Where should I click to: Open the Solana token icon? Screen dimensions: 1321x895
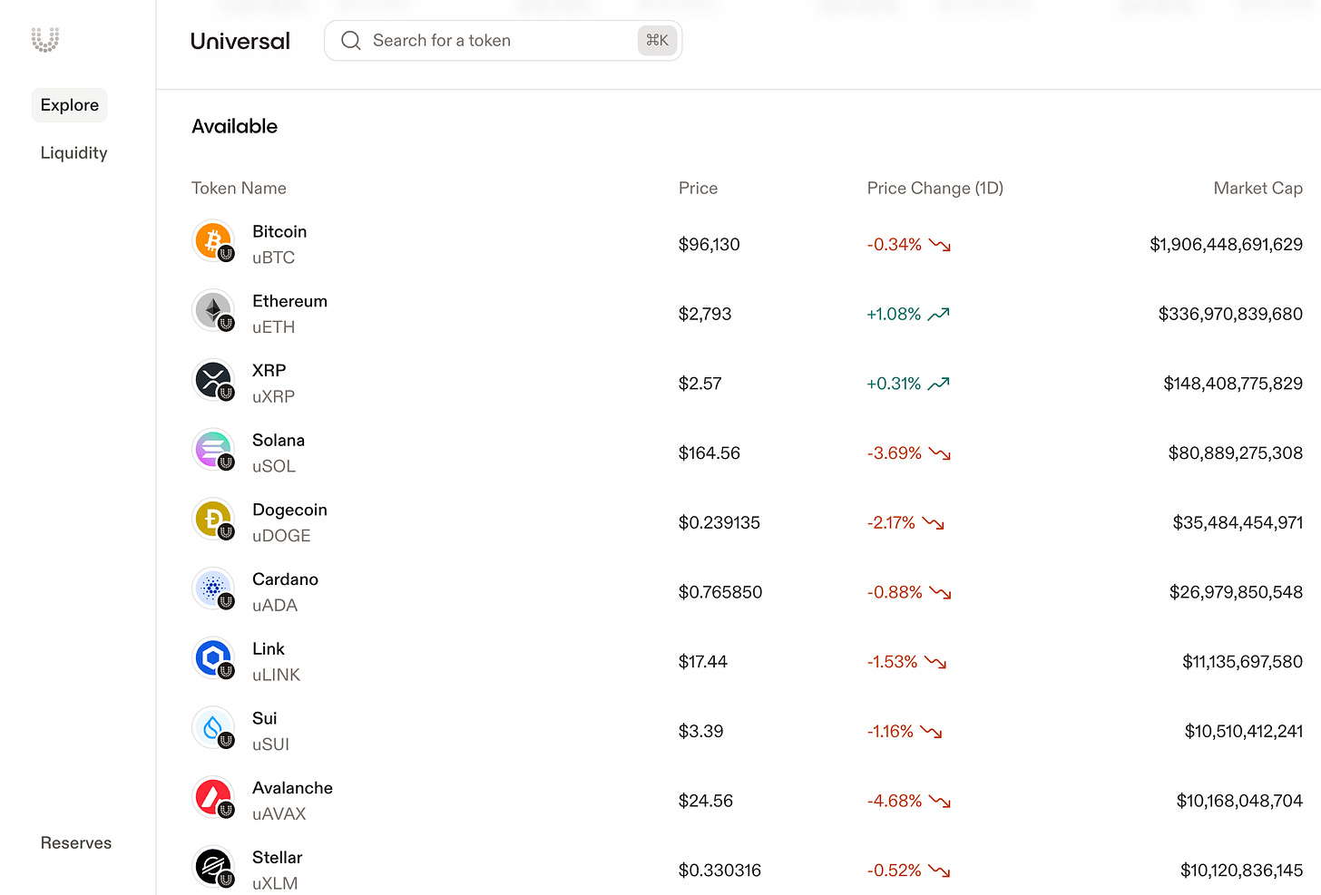(x=214, y=451)
